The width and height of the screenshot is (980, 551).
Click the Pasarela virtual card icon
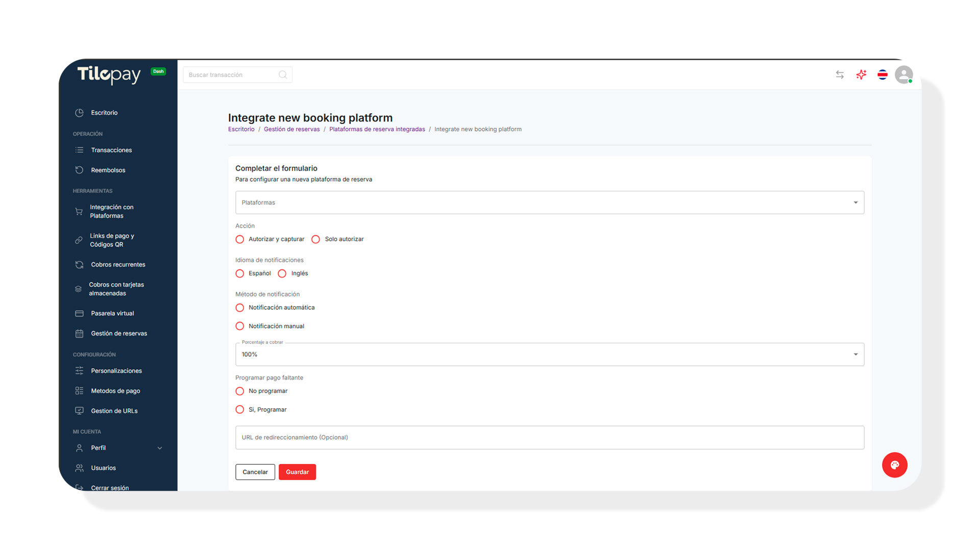pyautogui.click(x=79, y=313)
